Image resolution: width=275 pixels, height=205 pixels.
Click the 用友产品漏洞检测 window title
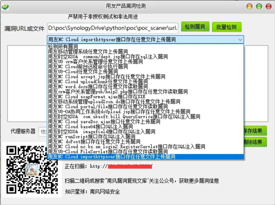click(126, 6)
